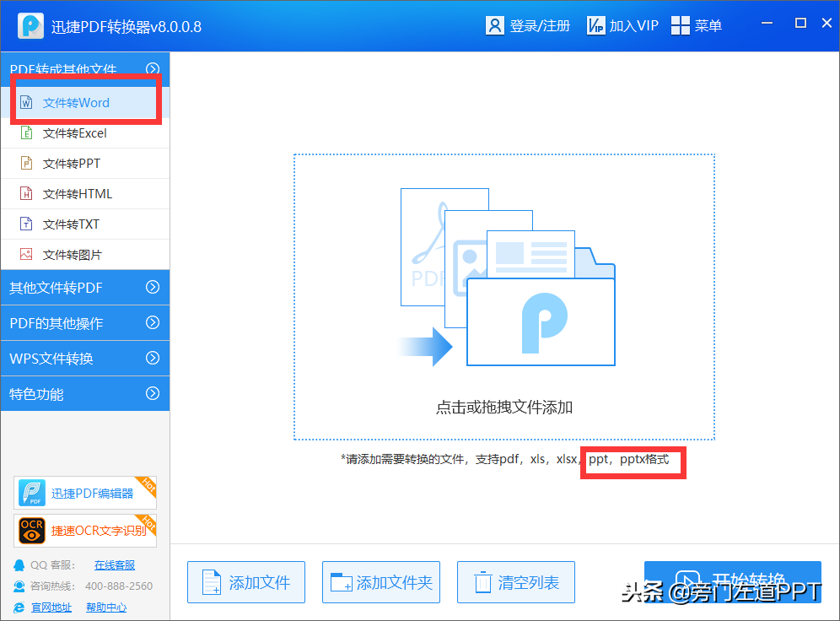
Task: Minimize the converter window
Action: click(x=767, y=23)
